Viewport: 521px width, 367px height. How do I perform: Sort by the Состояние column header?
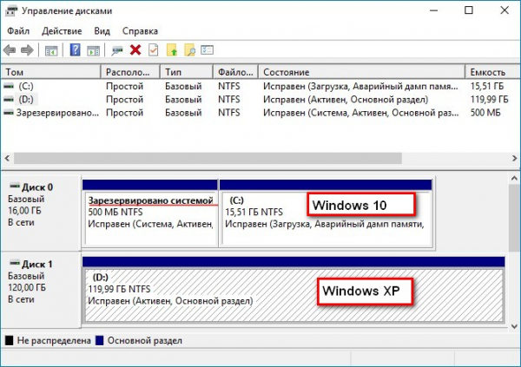pos(361,72)
